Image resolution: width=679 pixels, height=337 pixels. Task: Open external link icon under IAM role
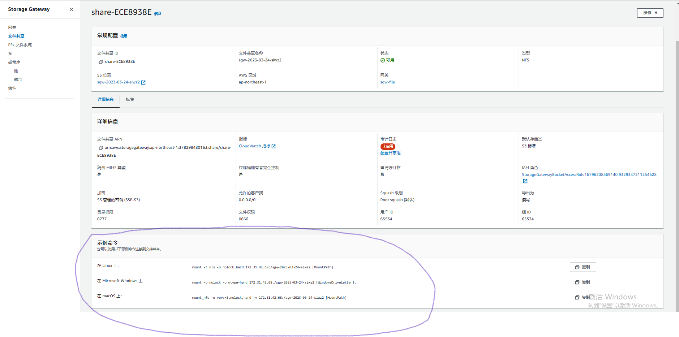tap(525, 181)
